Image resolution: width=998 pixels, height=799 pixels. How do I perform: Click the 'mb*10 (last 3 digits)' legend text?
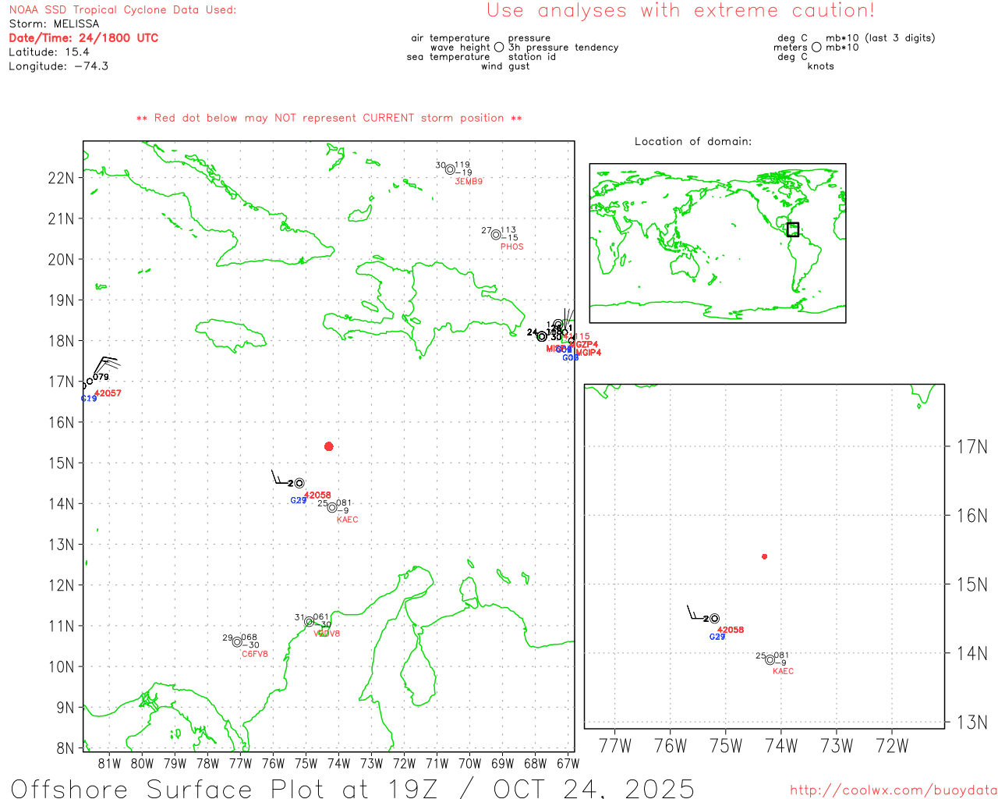(x=880, y=38)
